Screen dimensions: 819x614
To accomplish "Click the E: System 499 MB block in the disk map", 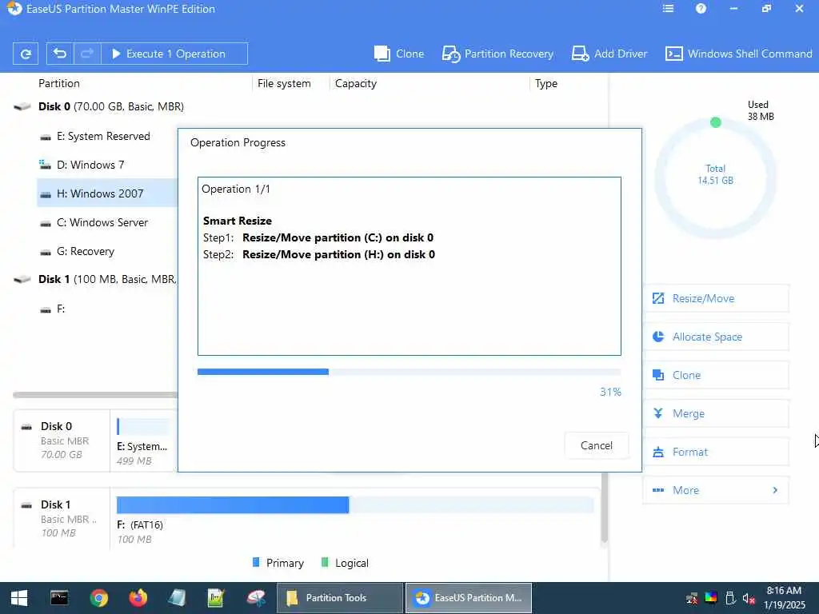I will 144,441.
